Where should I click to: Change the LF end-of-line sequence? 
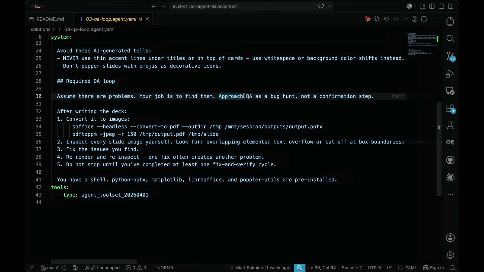(x=389, y=268)
